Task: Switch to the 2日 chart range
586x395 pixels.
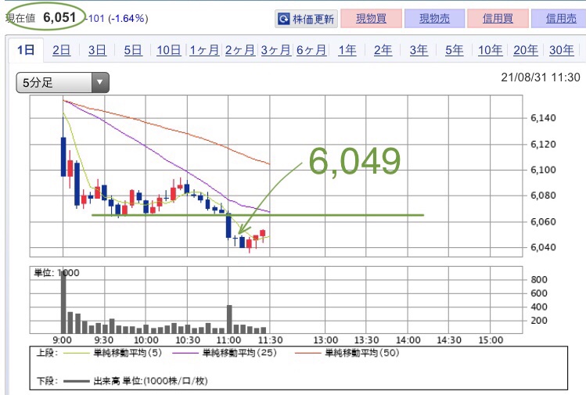Action: (x=61, y=50)
